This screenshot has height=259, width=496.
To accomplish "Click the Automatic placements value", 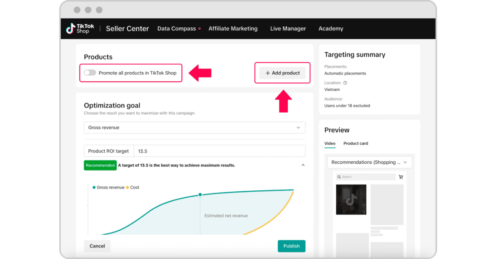I will click(x=345, y=73).
